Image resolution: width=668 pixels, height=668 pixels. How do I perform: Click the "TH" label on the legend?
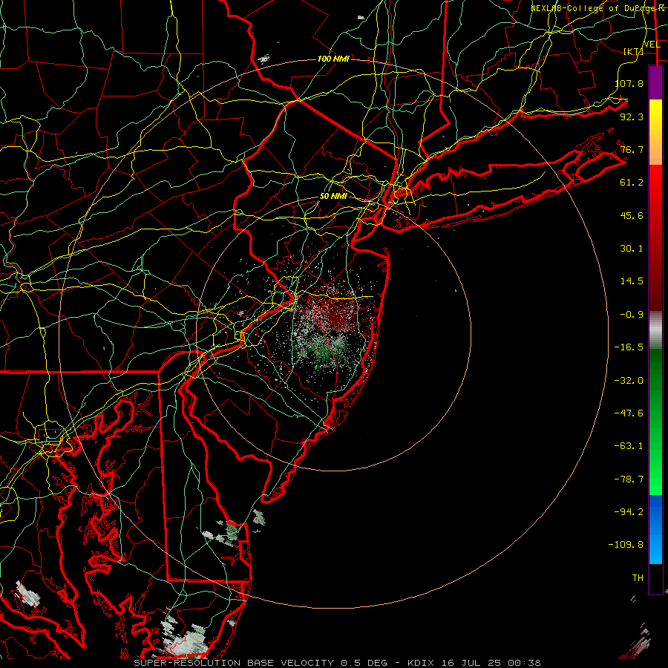click(x=638, y=578)
